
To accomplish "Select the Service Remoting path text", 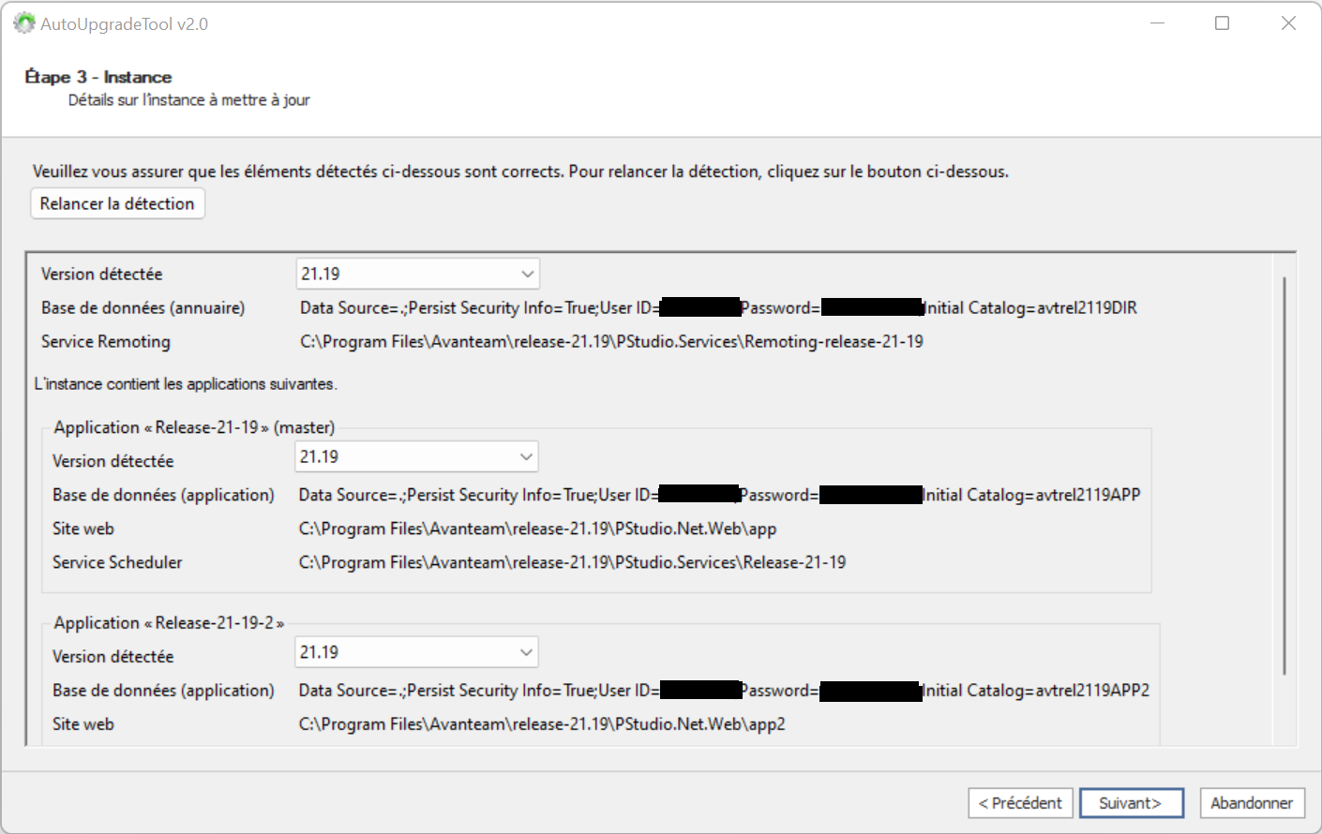I will (x=611, y=342).
